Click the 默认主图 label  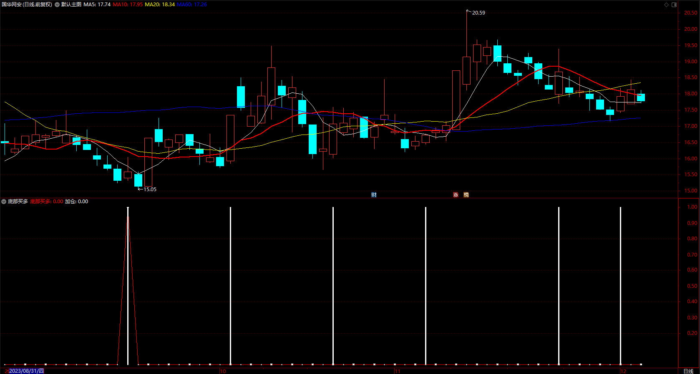(71, 5)
